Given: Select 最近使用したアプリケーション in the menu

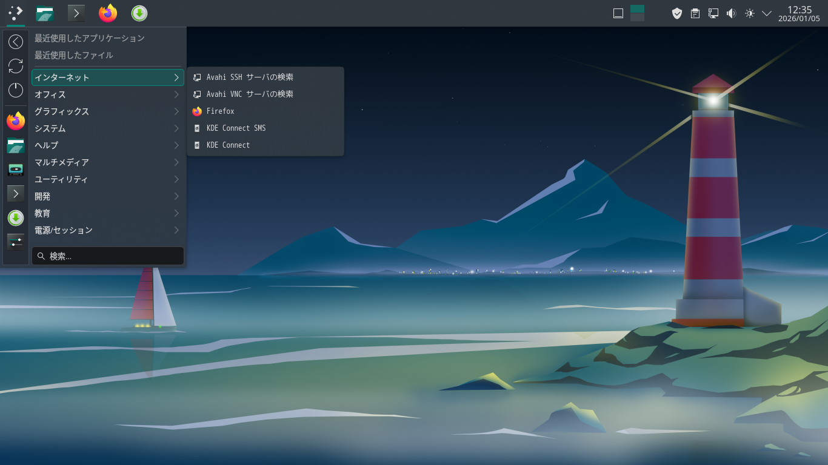Looking at the screenshot, I should 108,38.
